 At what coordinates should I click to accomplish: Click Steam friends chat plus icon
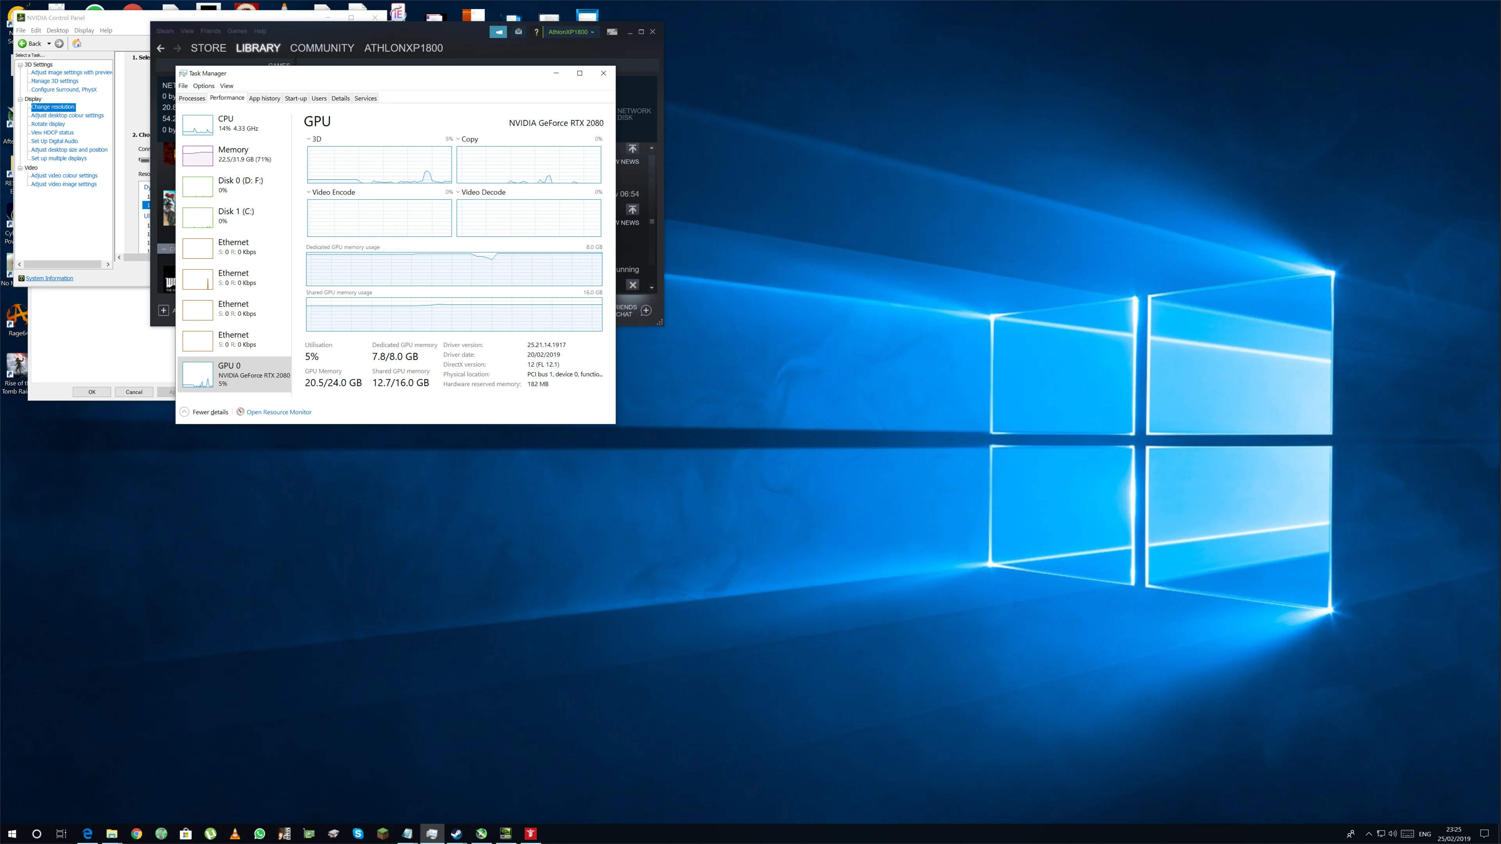point(646,311)
